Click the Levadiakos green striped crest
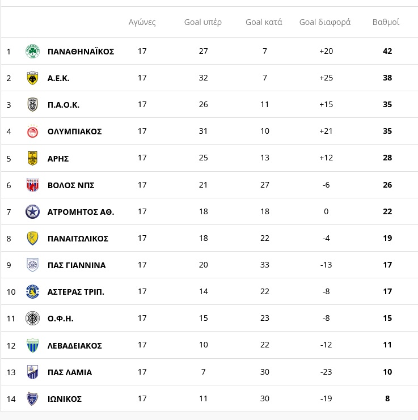Screen dimensions: 418x420 tap(32, 345)
